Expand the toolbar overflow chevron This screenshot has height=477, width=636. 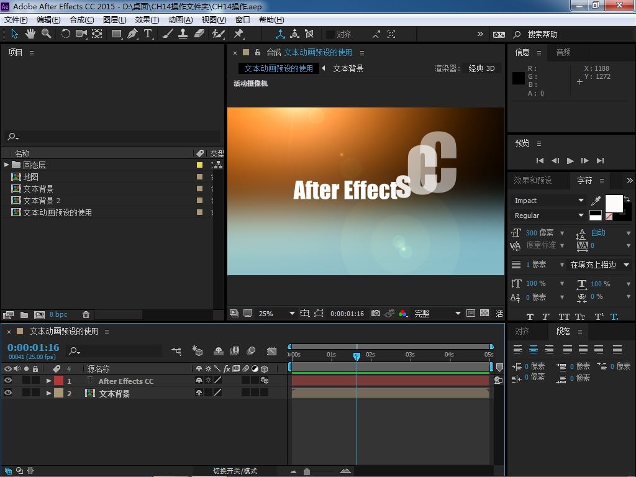[x=480, y=34]
